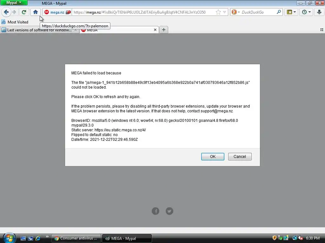Click the MEGA - Mypal taskbar button
325x243 pixels.
coord(127,238)
